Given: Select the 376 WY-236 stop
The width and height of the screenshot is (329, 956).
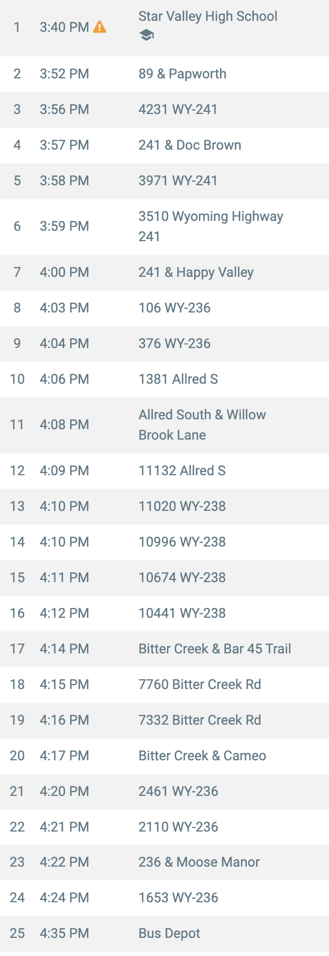Looking at the screenshot, I should tap(164, 344).
